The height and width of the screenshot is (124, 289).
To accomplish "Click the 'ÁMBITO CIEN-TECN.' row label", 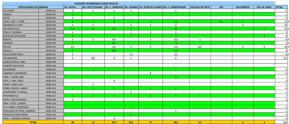I will click(x=21, y=65).
